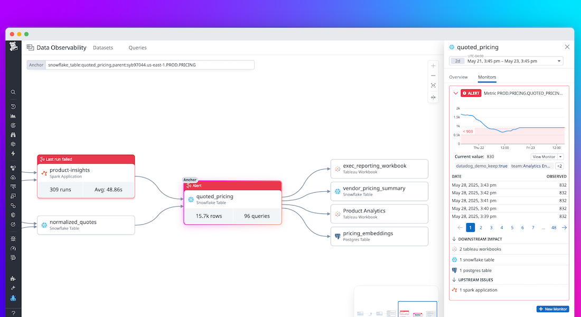Viewport: 581px width, 317px height.
Task: Switch to the Datasets tab
Action: 103,48
